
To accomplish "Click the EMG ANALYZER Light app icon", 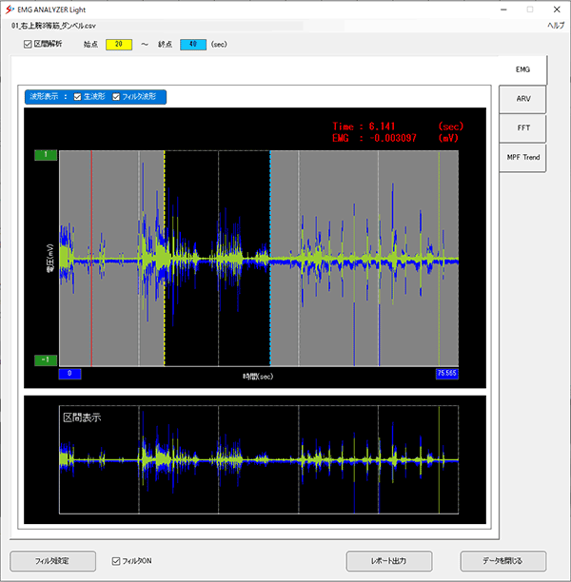I will [x=10, y=10].
